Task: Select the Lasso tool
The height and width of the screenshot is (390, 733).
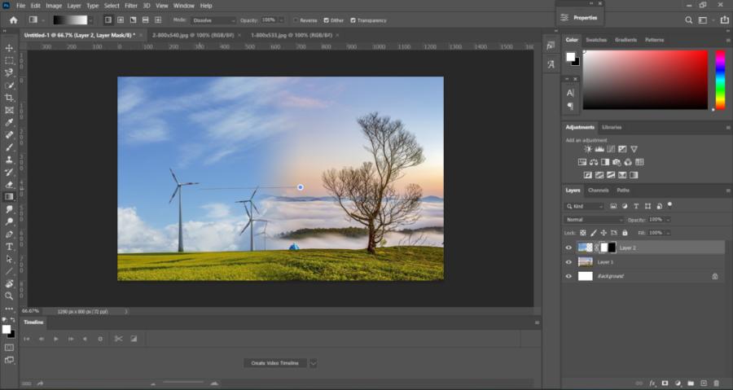Action: pyautogui.click(x=9, y=72)
